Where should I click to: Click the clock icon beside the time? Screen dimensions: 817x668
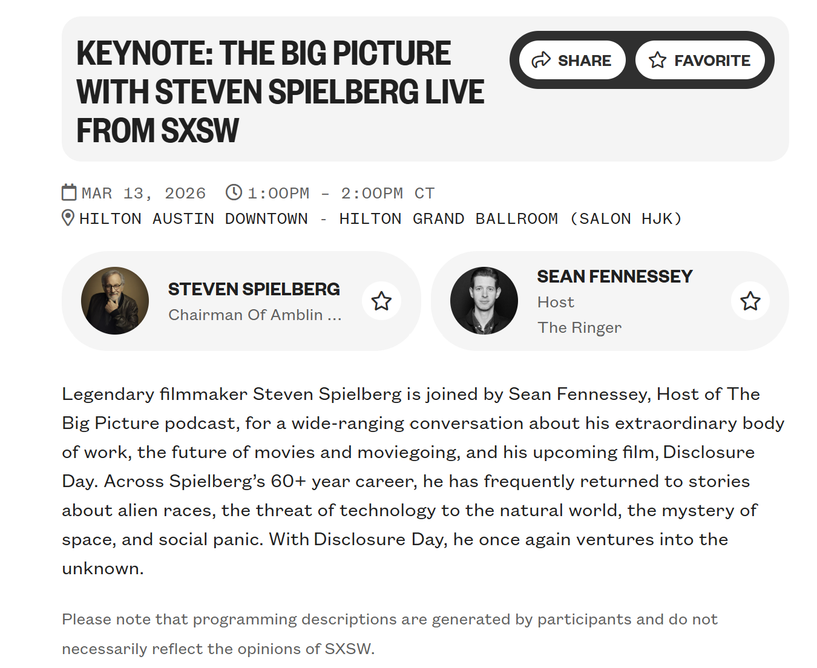(x=234, y=192)
